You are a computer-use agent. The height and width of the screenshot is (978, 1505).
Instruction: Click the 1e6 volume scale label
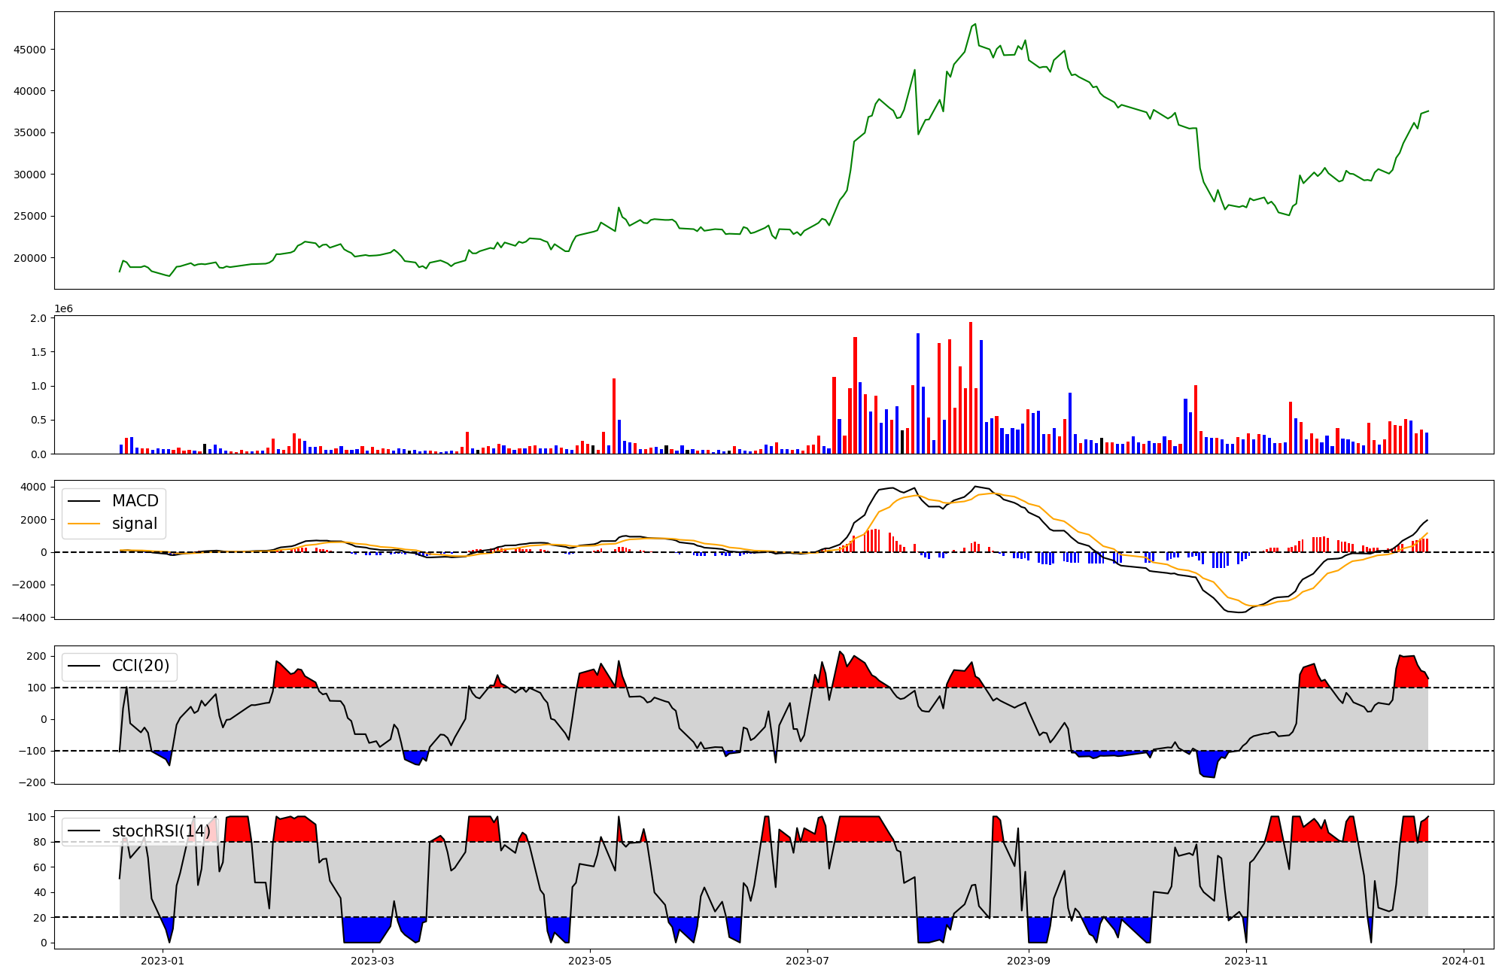(x=63, y=309)
